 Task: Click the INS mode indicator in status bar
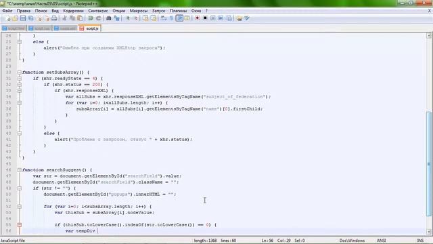click(x=420, y=241)
